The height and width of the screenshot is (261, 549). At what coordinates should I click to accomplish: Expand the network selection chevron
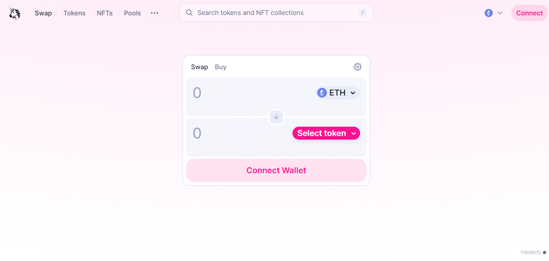[x=500, y=13]
